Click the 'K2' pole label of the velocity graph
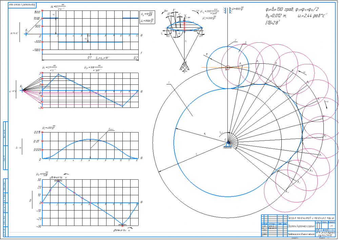 click(x=21, y=86)
